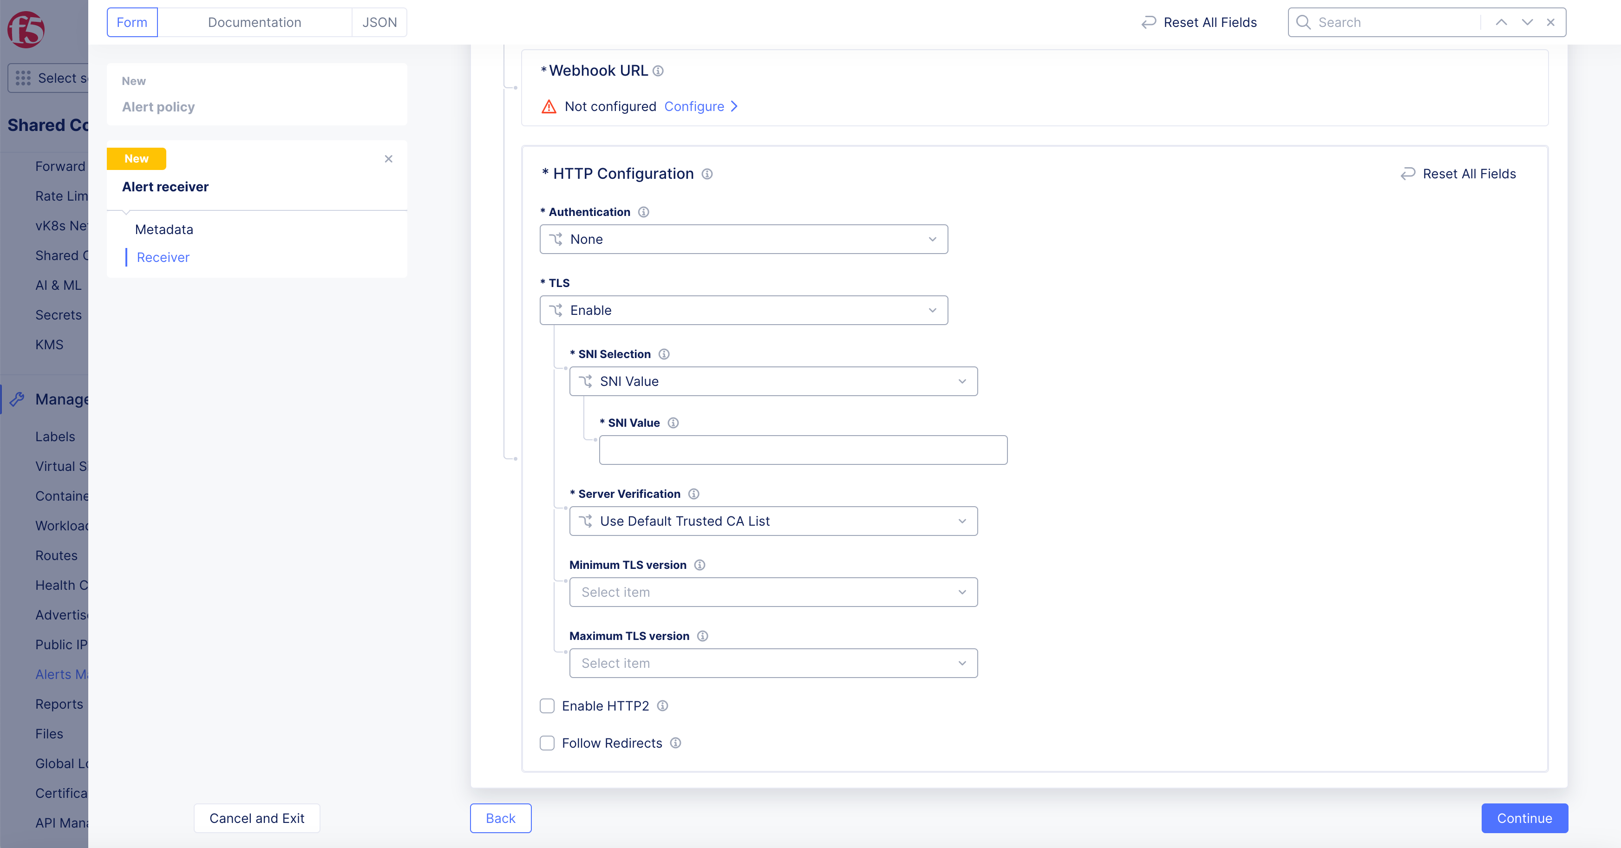This screenshot has width=1621, height=848.
Task: Click the Follow Redirects info icon
Action: click(x=675, y=743)
